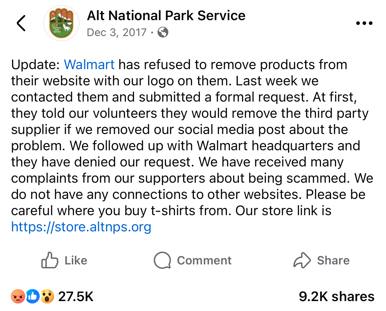The width and height of the screenshot is (386, 311).
Task: View the 27.5K reactions list
Action: click(76, 297)
